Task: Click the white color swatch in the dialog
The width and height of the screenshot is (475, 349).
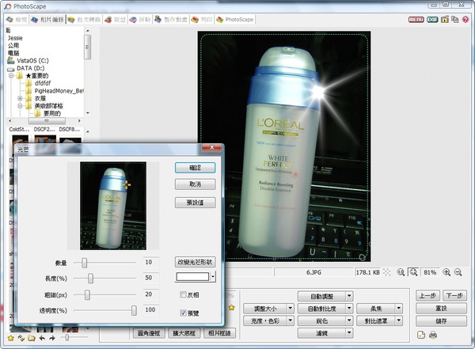Action: pos(192,277)
